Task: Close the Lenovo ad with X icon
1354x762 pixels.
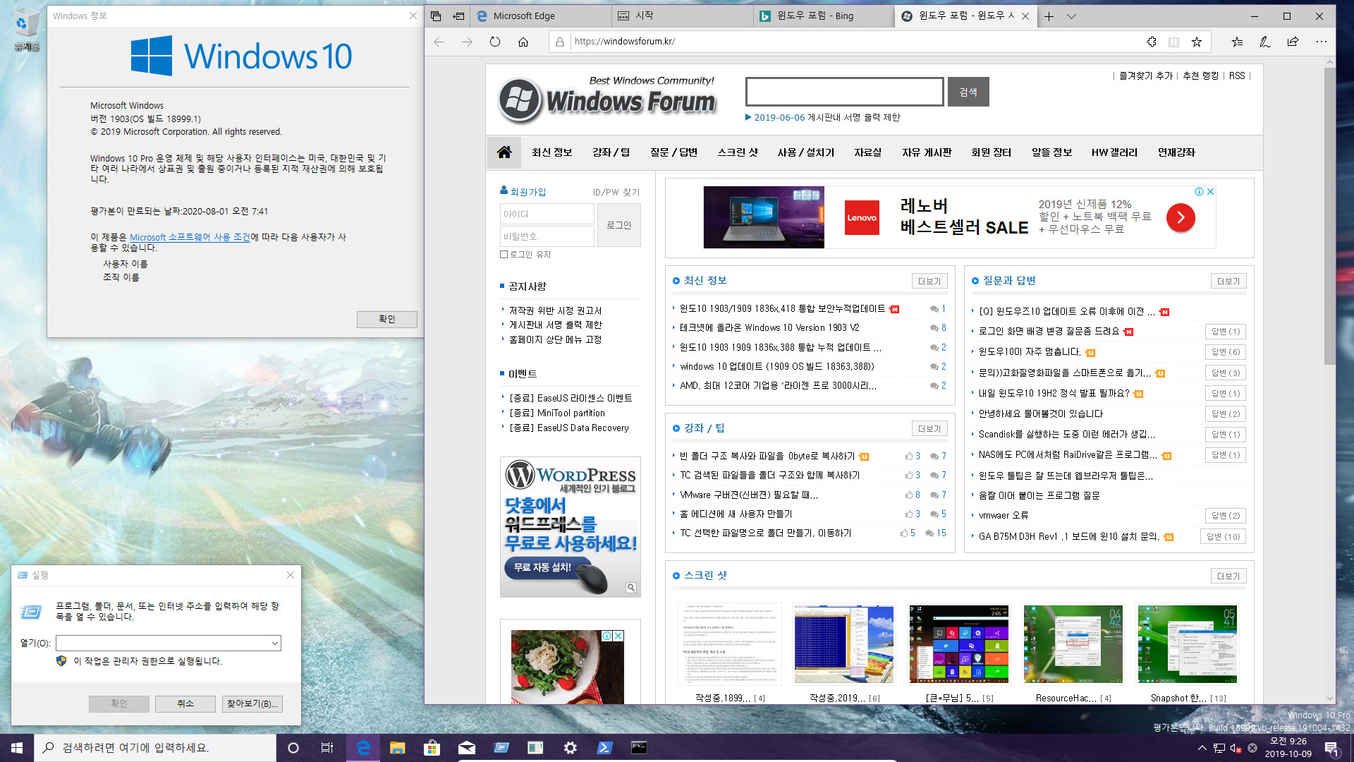Action: pos(1210,192)
